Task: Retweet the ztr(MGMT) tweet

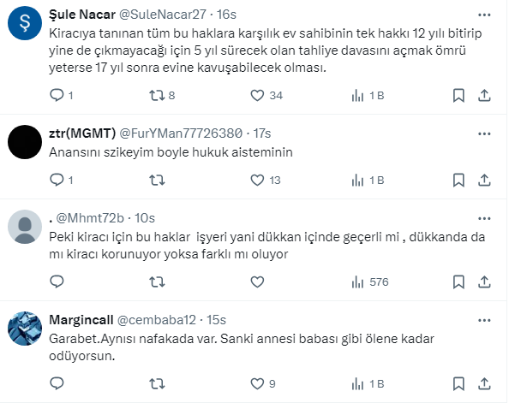Action: point(155,180)
